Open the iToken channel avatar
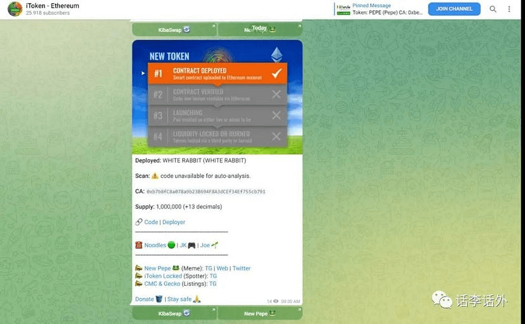 (x=15, y=9)
